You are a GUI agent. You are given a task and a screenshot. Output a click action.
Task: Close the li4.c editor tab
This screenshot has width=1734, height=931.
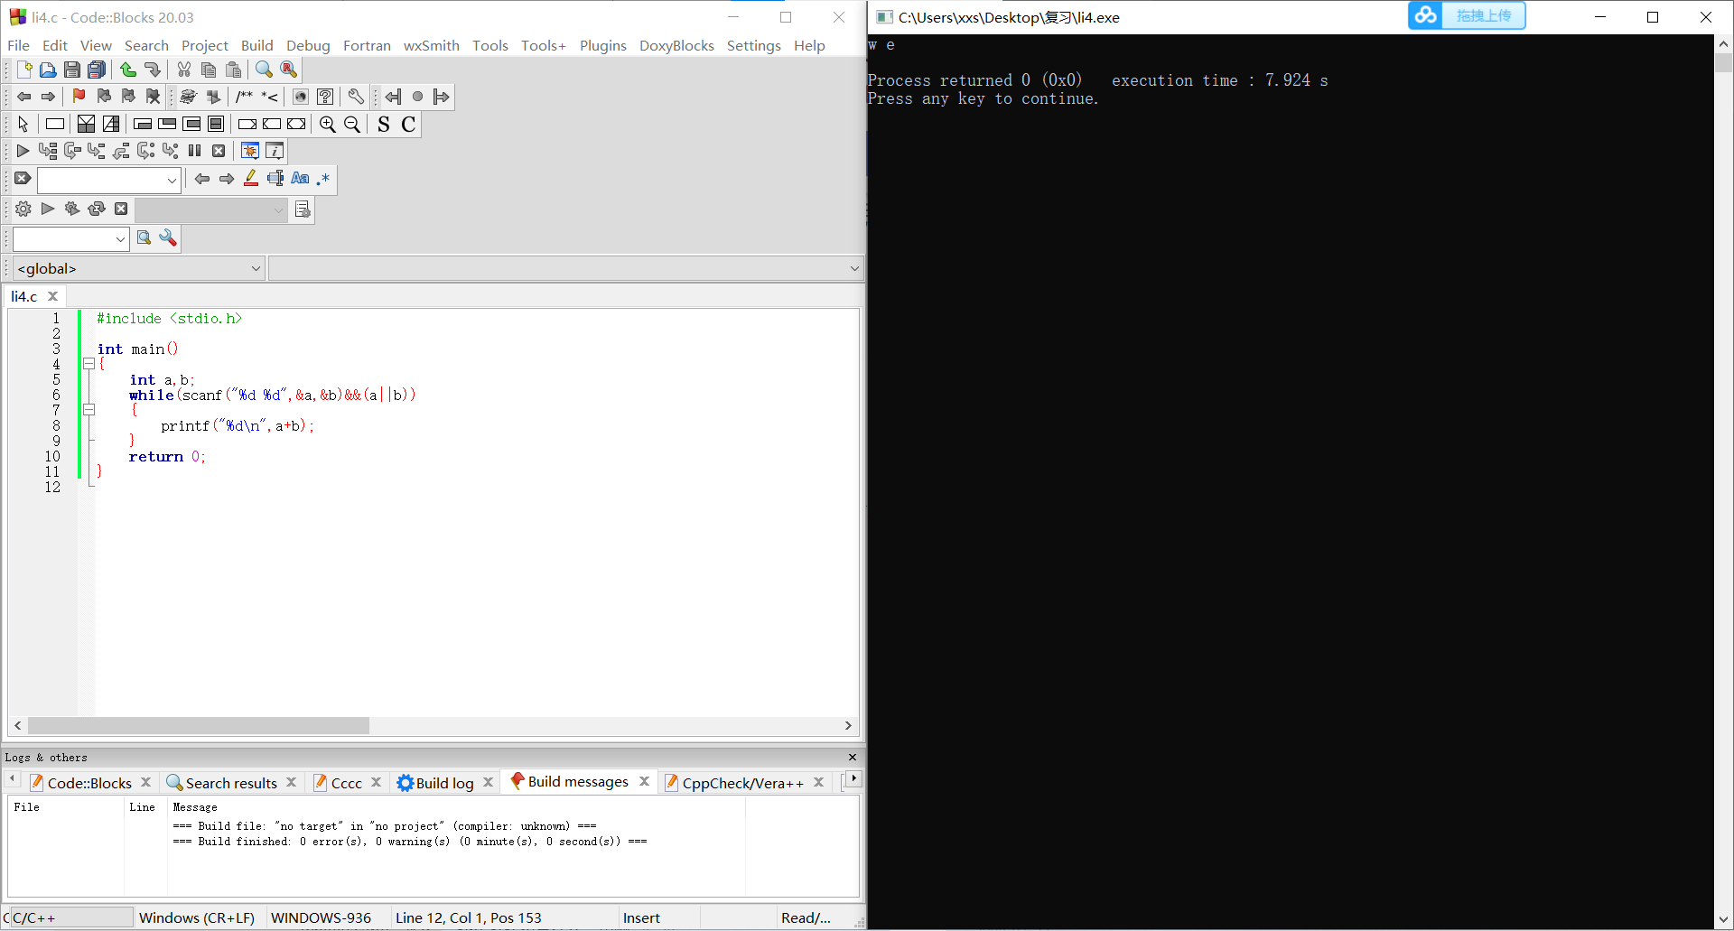pos(53,296)
